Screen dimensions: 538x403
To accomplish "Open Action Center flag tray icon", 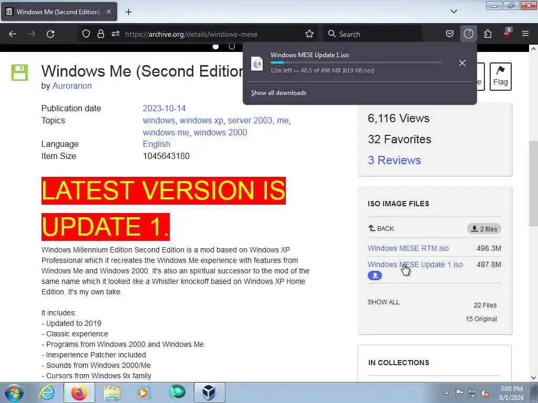I will click(x=459, y=393).
